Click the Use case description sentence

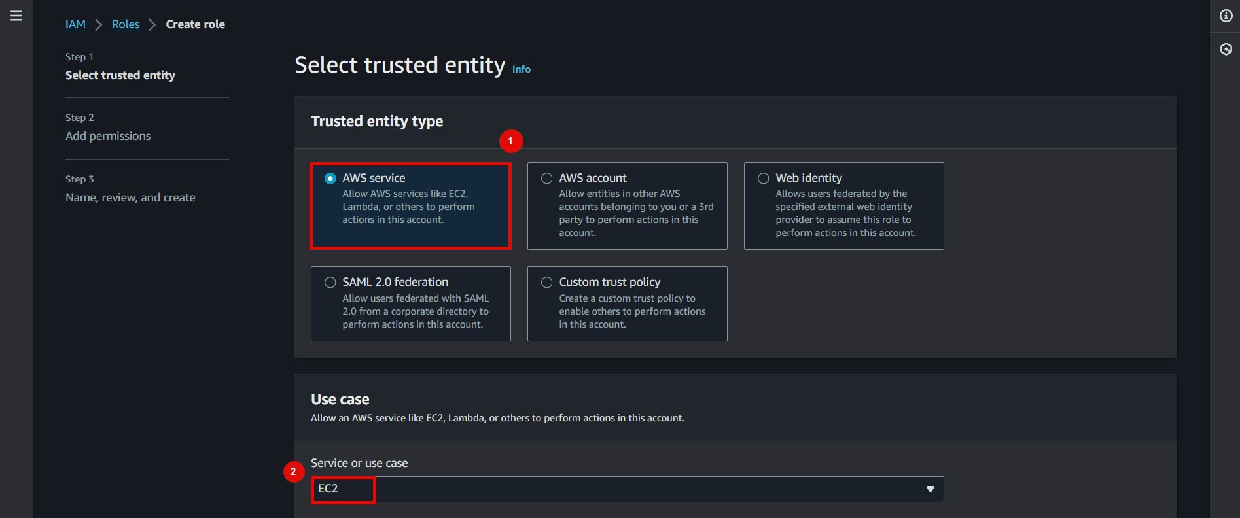[x=497, y=418]
